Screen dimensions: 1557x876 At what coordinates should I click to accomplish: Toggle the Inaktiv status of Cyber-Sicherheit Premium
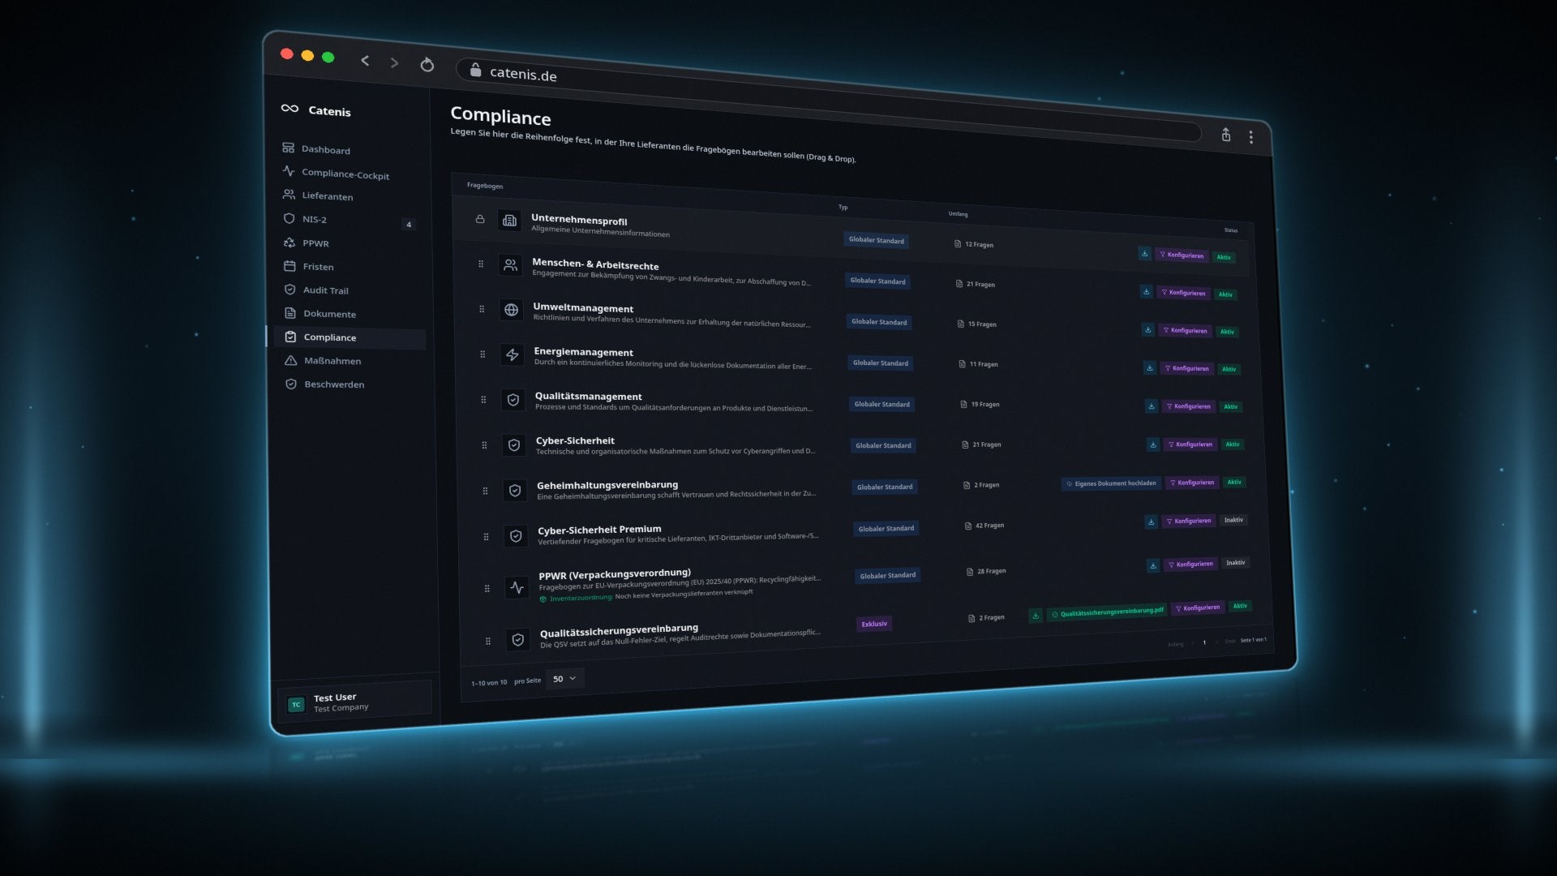(1233, 520)
